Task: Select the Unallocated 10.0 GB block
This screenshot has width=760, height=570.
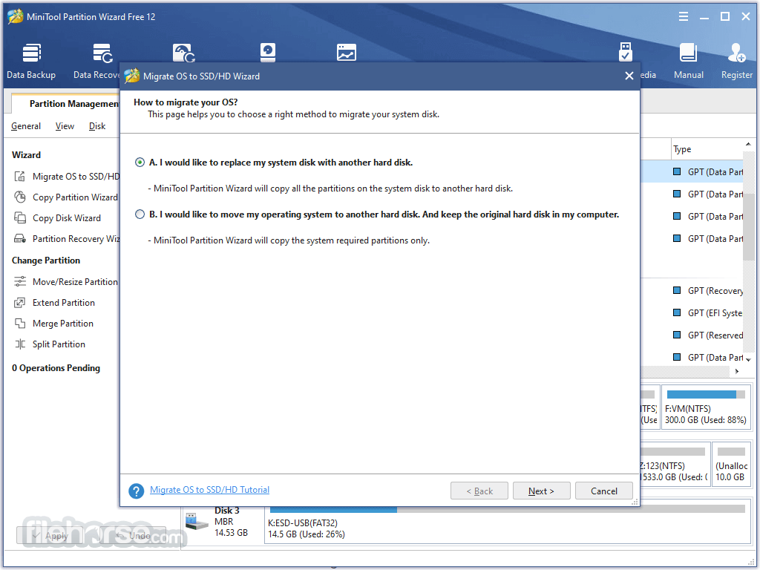Action: click(x=731, y=464)
